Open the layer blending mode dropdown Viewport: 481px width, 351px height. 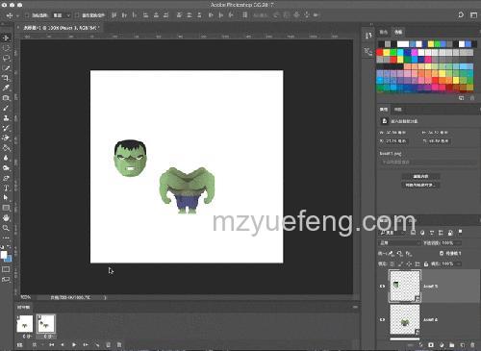coord(399,243)
